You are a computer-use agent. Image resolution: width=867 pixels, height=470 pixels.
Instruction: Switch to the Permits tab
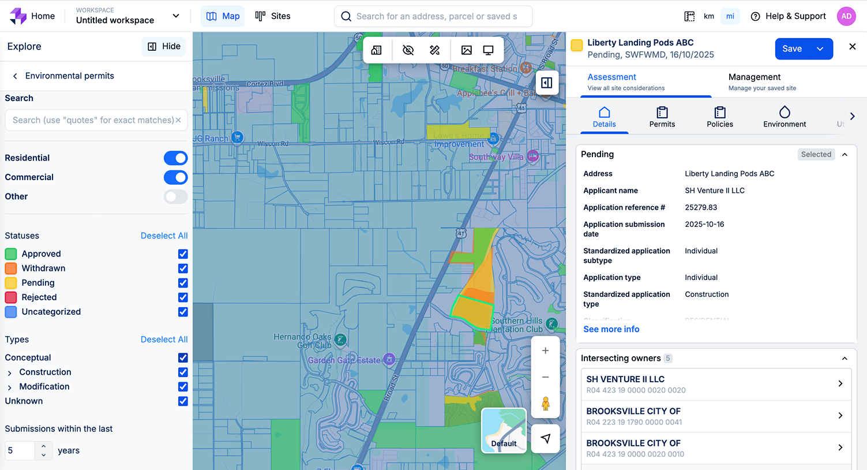click(662, 117)
